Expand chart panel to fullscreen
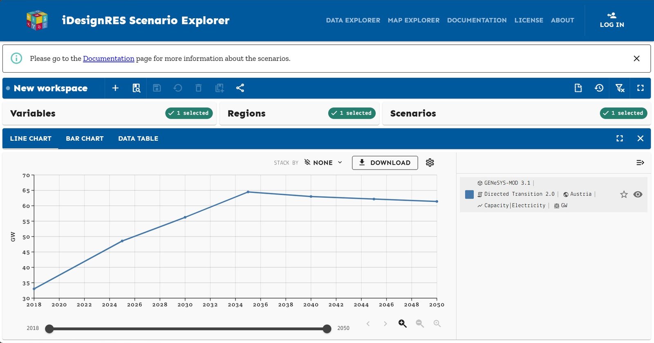Image resolution: width=654 pixels, height=343 pixels. click(x=620, y=139)
